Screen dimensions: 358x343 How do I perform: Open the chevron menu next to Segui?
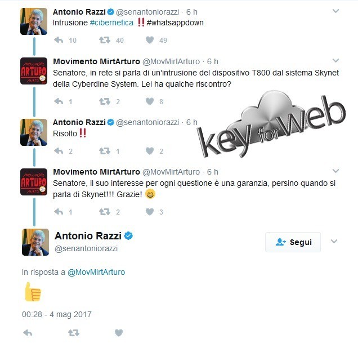334,241
